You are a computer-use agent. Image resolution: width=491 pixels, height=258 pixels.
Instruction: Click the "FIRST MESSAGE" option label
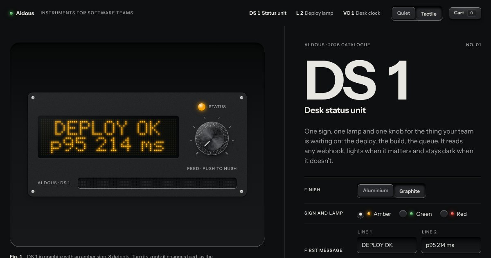pos(323,250)
